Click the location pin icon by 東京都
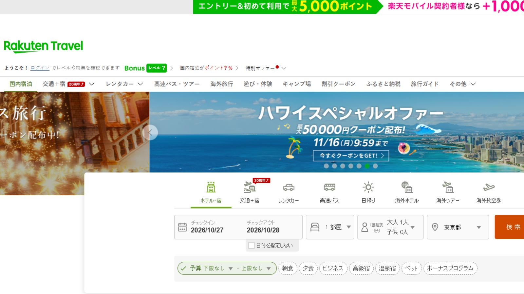 tap(435, 227)
